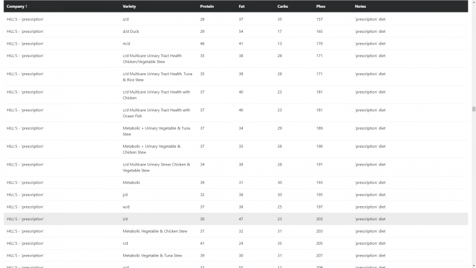This screenshot has width=476, height=268.
Task: Sort table by Protein column header
Action: click(206, 7)
